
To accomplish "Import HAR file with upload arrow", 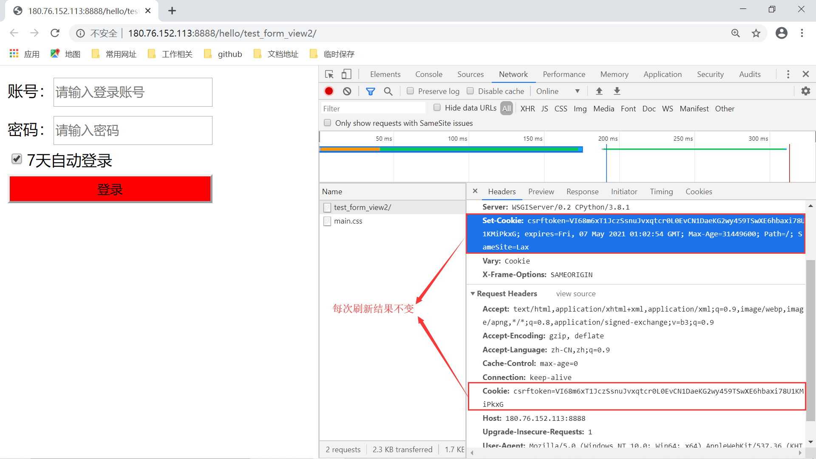I will click(599, 91).
